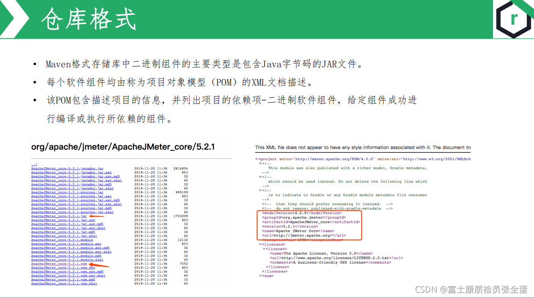Click the bullet starting with 'Maven格式存储库'
The image size is (534, 298).
[205, 64]
